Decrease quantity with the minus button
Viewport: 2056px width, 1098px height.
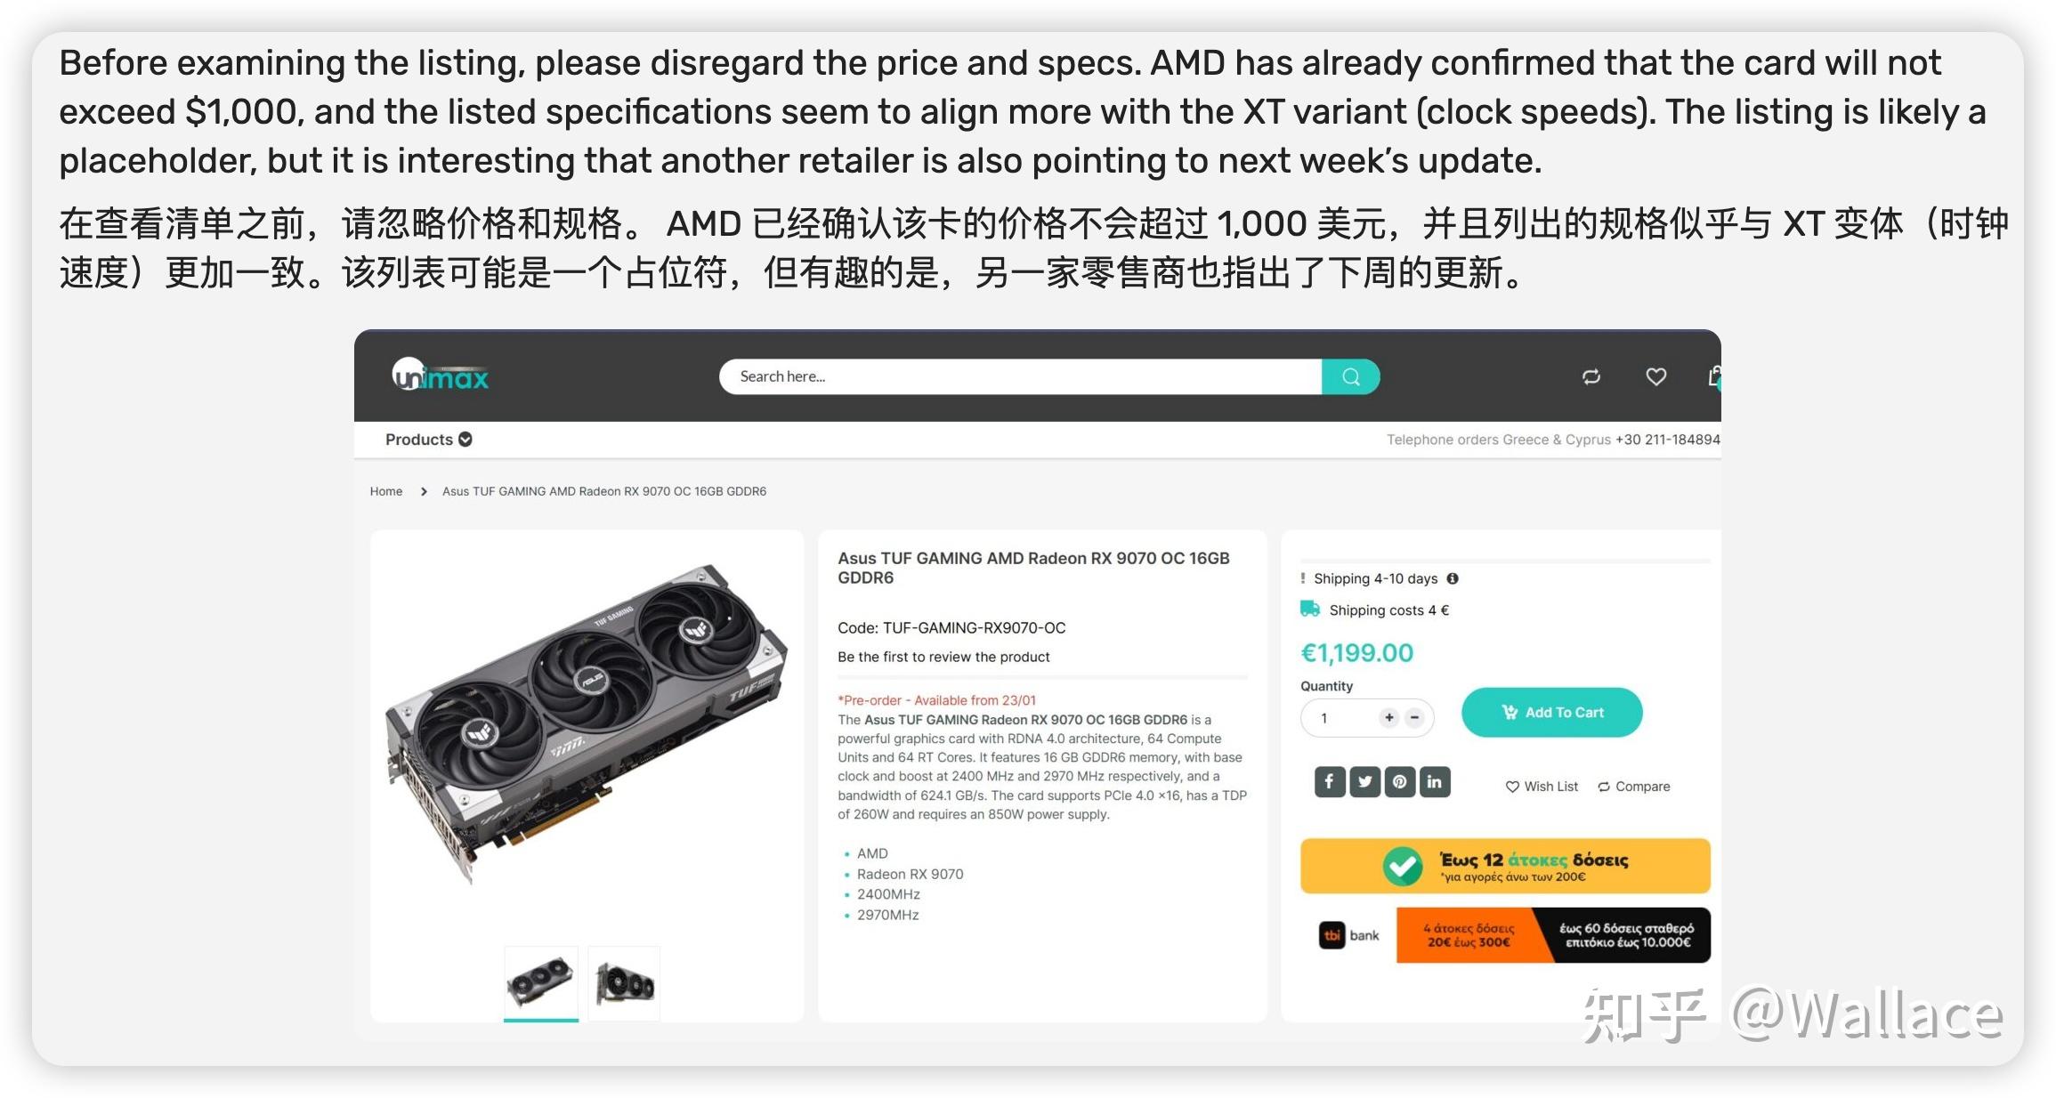[x=1414, y=717]
